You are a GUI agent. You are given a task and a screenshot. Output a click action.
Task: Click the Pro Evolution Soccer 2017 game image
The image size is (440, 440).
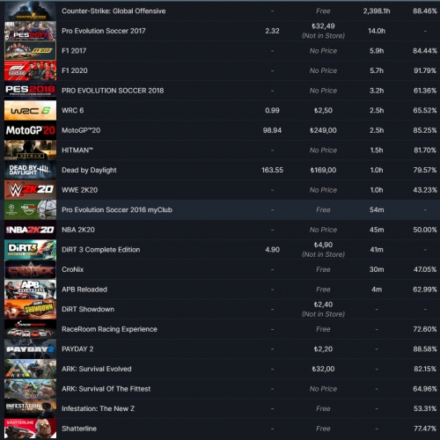(30, 31)
